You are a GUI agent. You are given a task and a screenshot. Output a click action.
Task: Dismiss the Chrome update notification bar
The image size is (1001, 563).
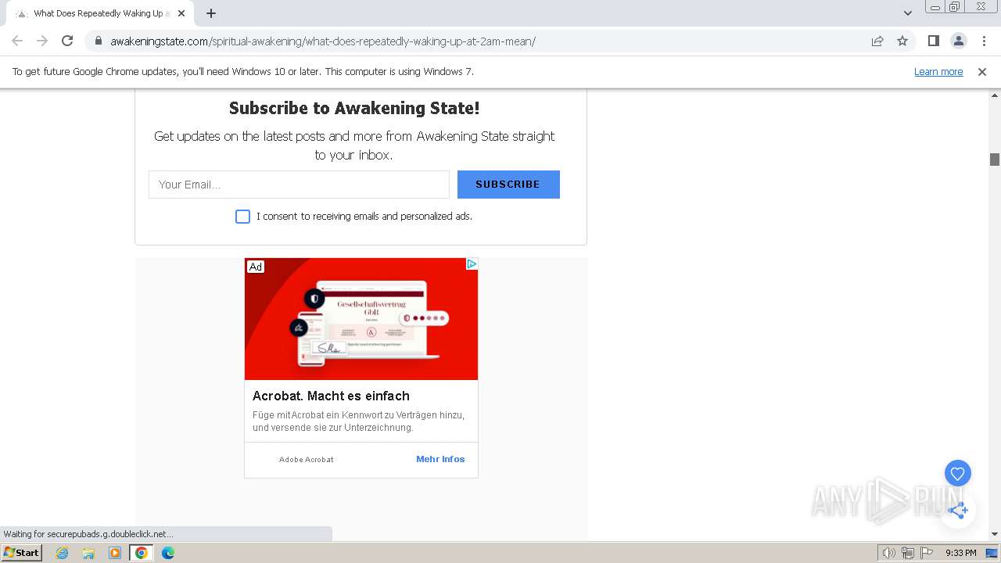(x=982, y=71)
